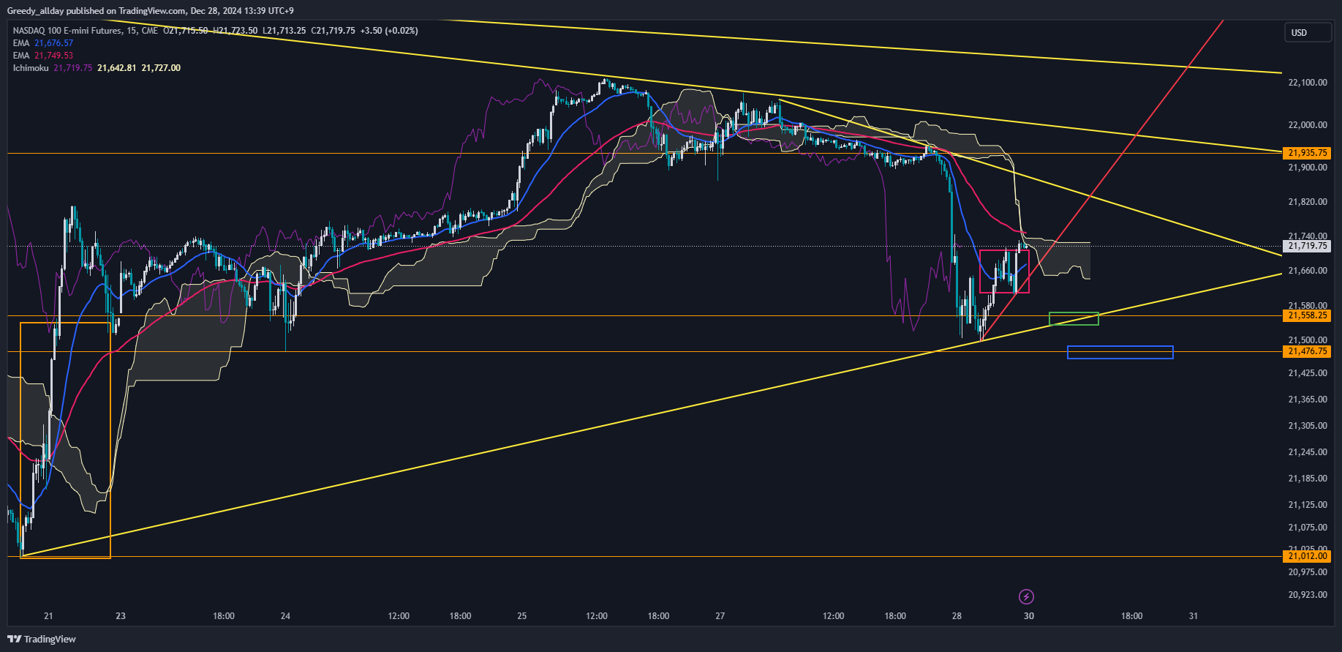Click the blue rectangle drawing
This screenshot has width=1342, height=652.
point(1120,353)
